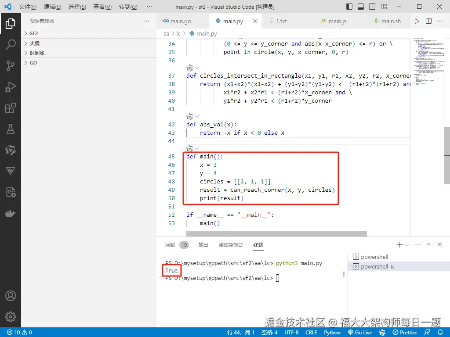
Task: Change UTF-8 encoding setting
Action: point(291,332)
